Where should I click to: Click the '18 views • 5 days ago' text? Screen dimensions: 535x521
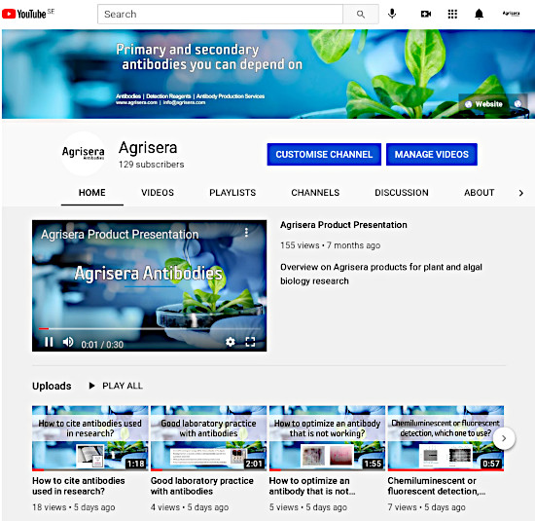pos(74,507)
